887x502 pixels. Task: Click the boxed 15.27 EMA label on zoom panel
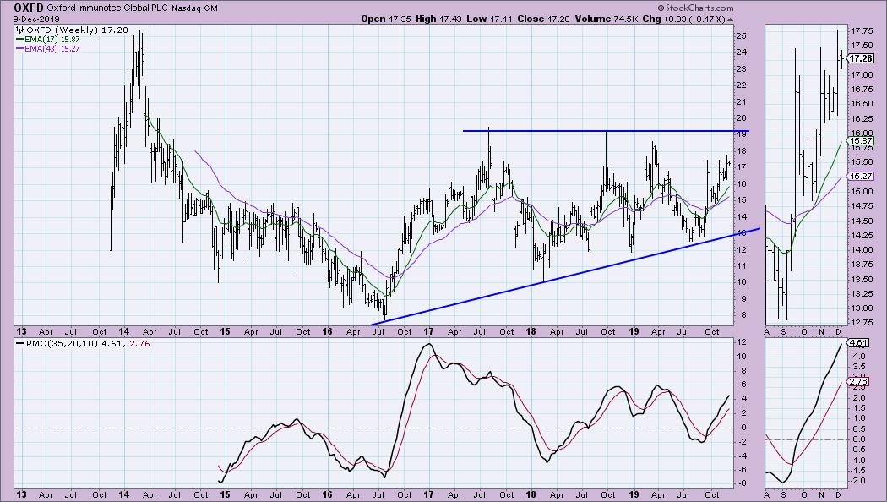pos(861,177)
